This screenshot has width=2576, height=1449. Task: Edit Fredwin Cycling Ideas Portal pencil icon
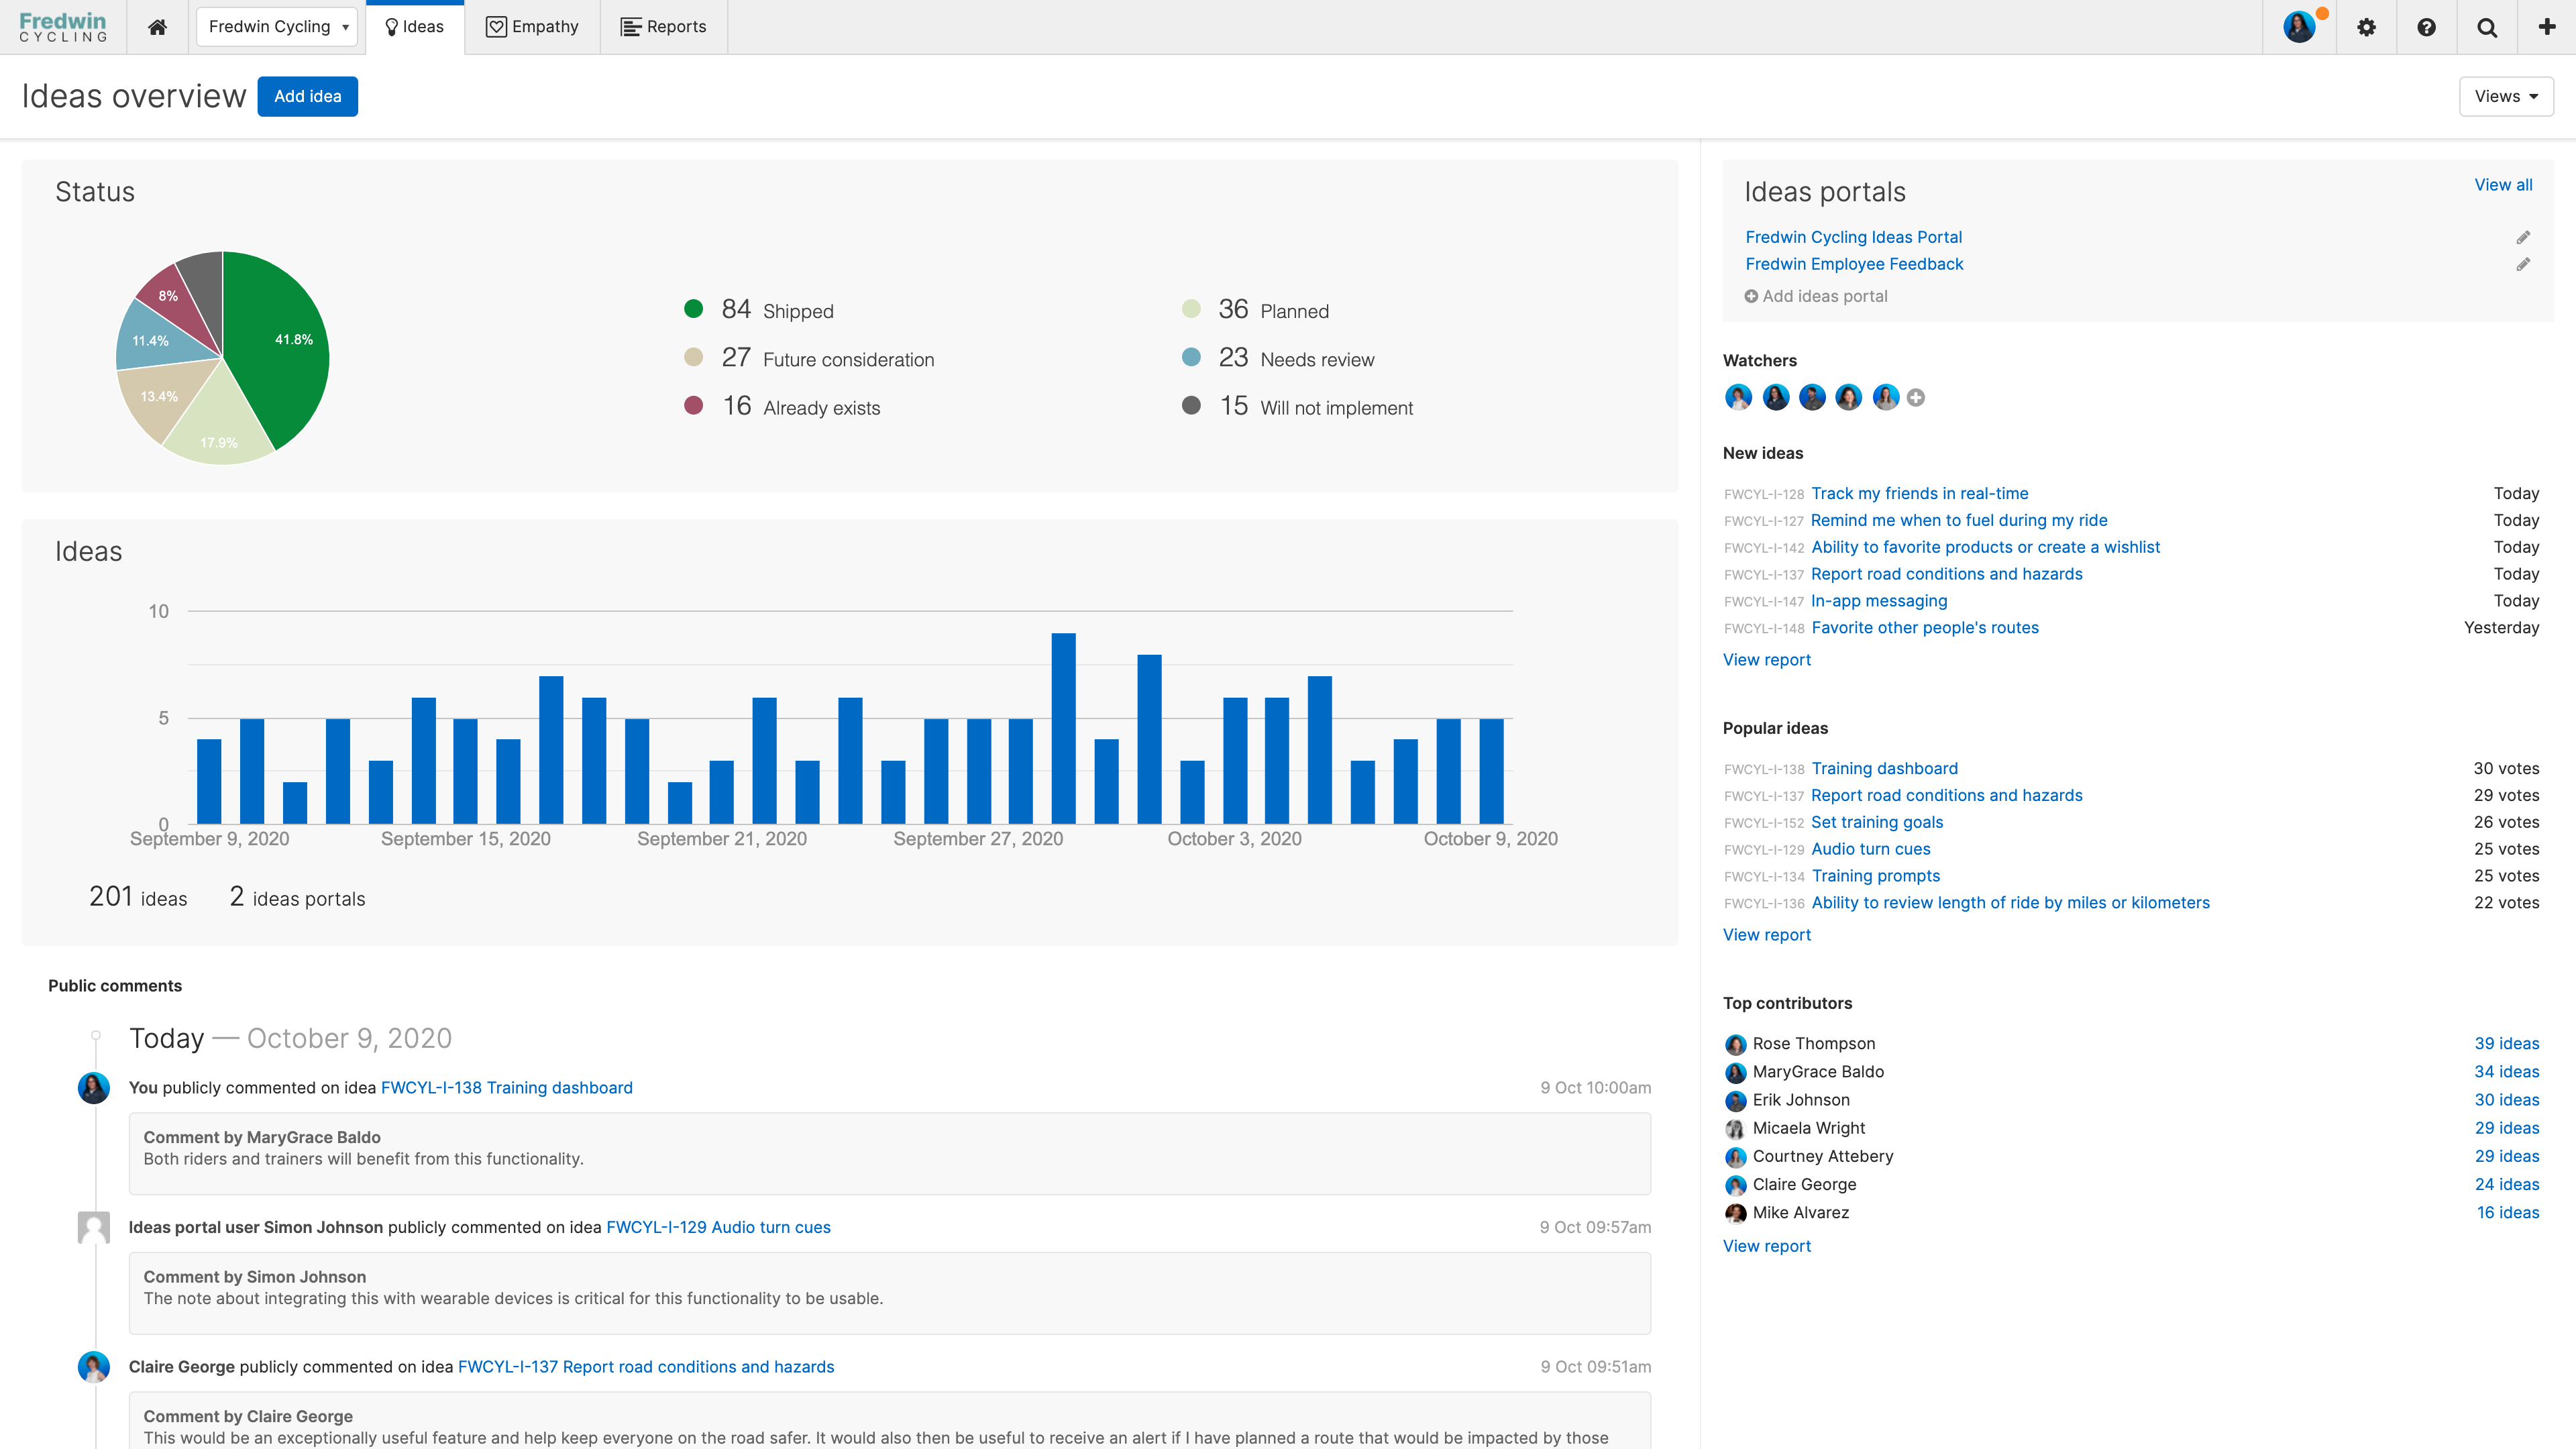[2523, 237]
